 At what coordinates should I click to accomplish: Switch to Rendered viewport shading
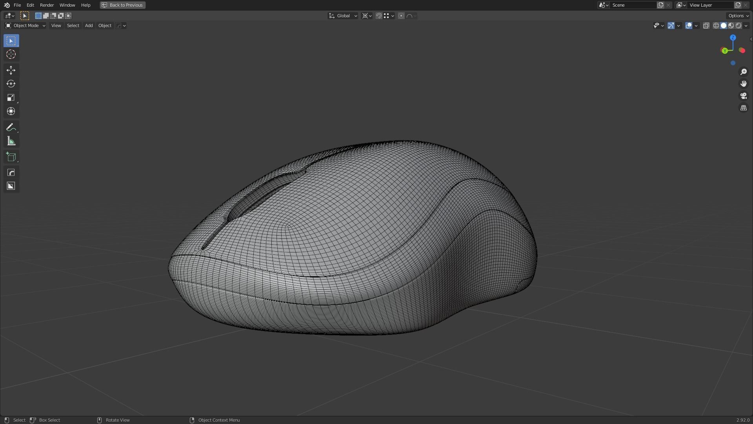(x=738, y=26)
